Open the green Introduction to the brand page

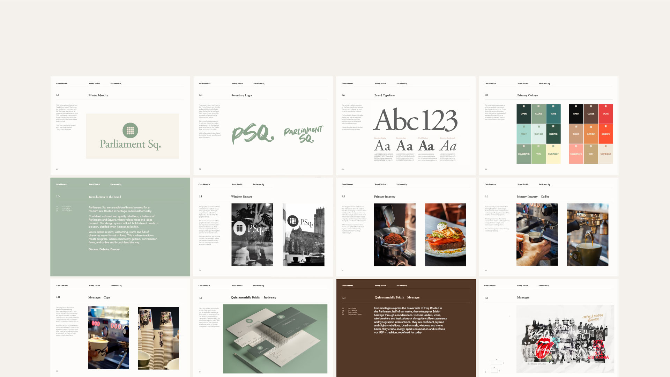(x=120, y=227)
